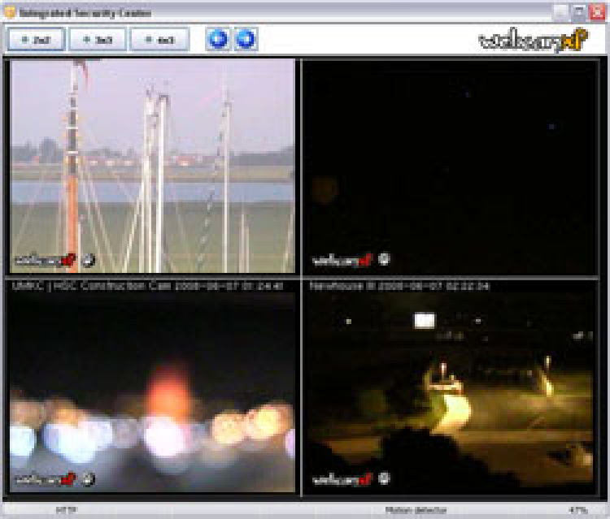
Task: Click the application icon in title bar
Action: click(11, 12)
